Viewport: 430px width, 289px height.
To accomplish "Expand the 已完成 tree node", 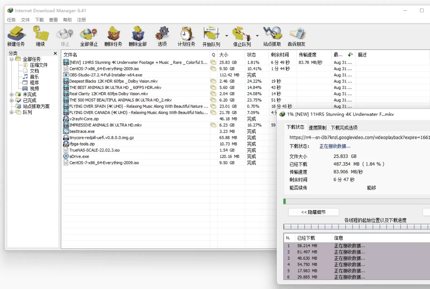I will click(x=12, y=100).
